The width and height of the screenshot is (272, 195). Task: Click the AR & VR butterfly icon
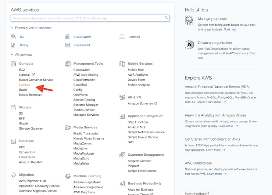click(122, 97)
